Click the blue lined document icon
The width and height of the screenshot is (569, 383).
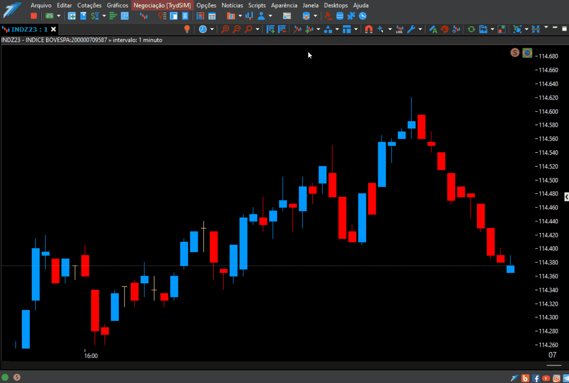pyautogui.click(x=185, y=16)
